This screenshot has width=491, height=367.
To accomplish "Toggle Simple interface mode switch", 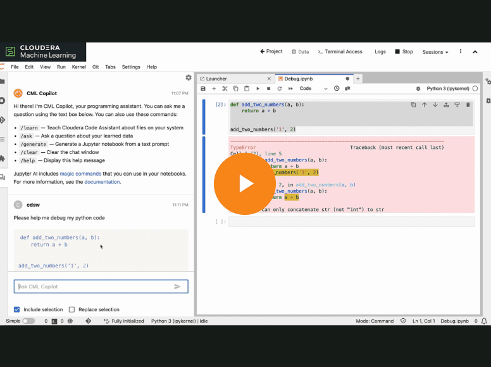I will pos(28,321).
